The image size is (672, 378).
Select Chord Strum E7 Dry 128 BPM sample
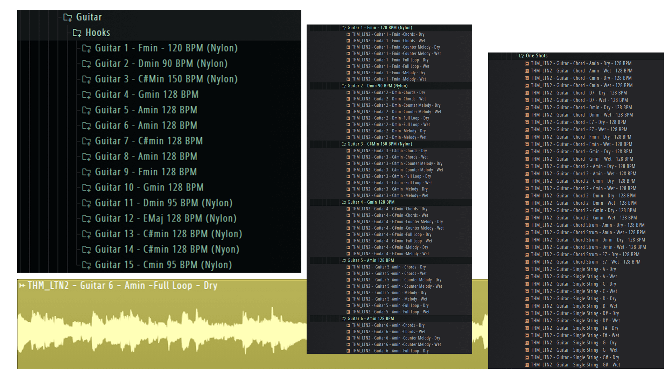(585, 254)
